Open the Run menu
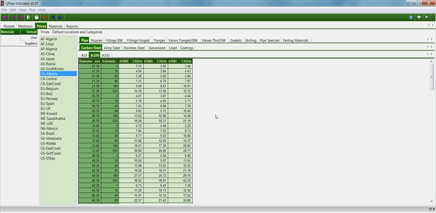436x213 pixels. pyautogui.click(x=32, y=10)
